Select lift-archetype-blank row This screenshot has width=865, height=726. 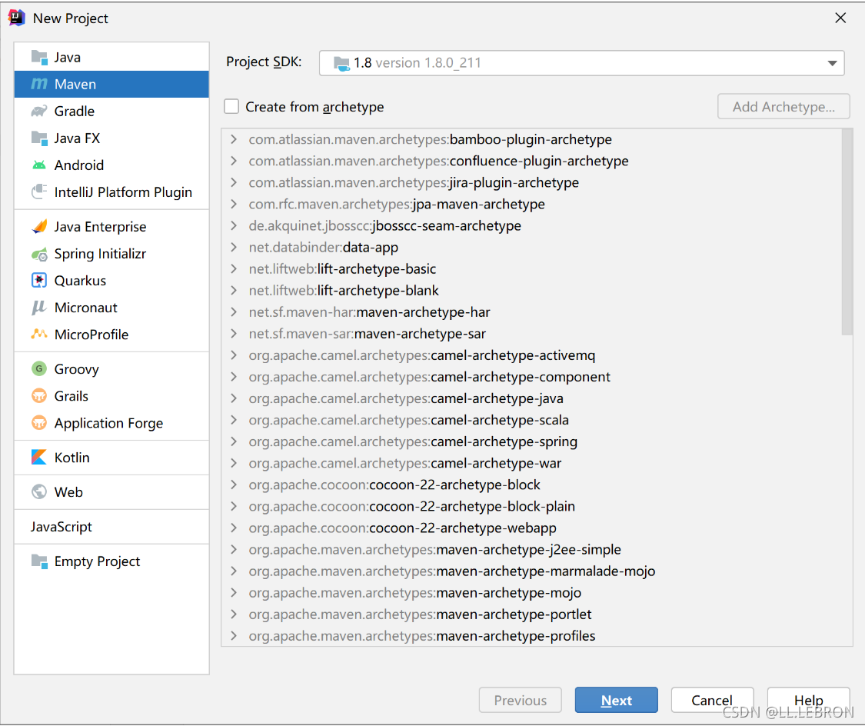tap(531, 290)
